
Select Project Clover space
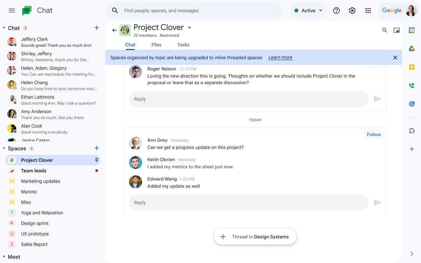coord(53,160)
